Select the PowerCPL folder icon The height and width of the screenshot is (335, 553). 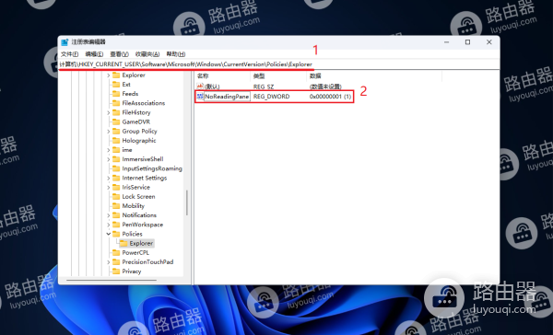[x=116, y=252]
